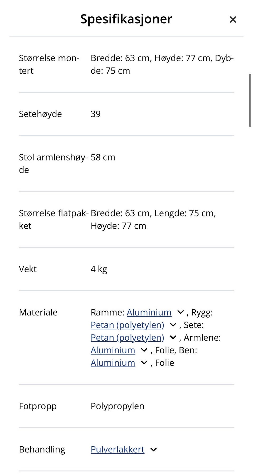Click the vertical scrollbar thumb

click(250, 101)
